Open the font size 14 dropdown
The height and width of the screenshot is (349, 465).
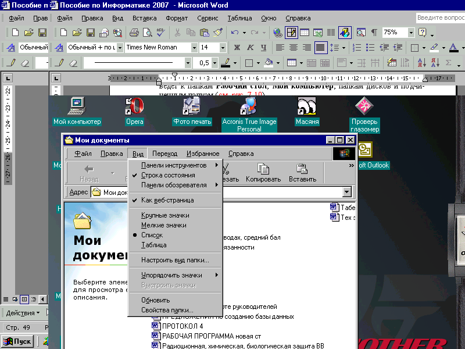[x=223, y=48]
